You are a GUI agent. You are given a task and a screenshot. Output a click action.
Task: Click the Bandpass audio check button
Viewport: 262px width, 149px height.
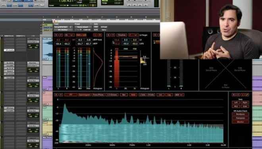[241, 114]
